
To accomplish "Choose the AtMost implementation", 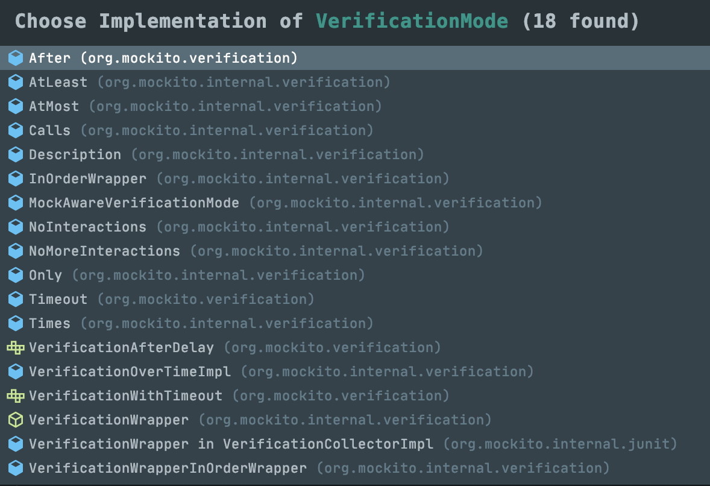I will (54, 106).
